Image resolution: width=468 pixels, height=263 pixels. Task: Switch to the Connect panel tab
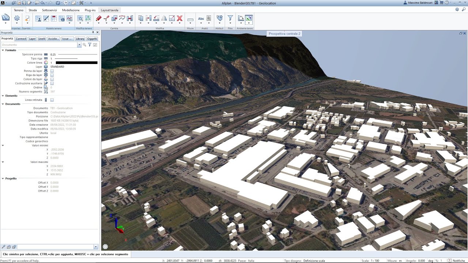pos(21,39)
